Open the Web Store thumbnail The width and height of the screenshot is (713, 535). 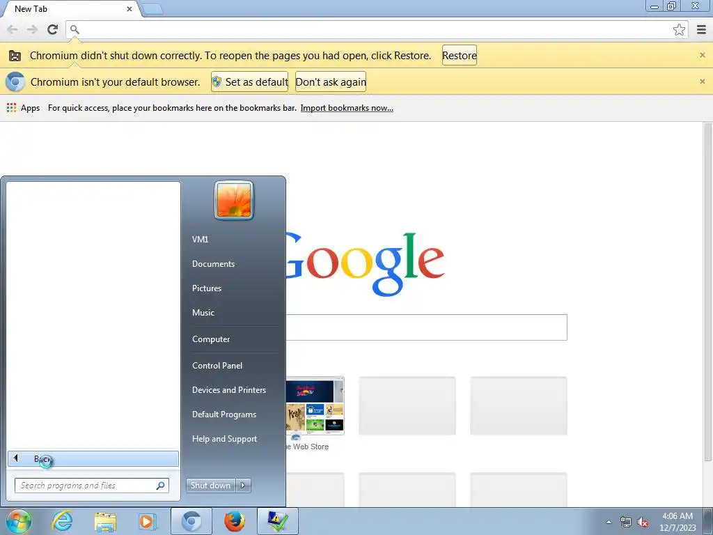click(x=315, y=406)
